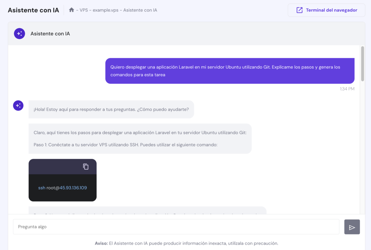Click the 1:34 PM timestamp
Viewport: 371px width, 250px height.
[347, 89]
